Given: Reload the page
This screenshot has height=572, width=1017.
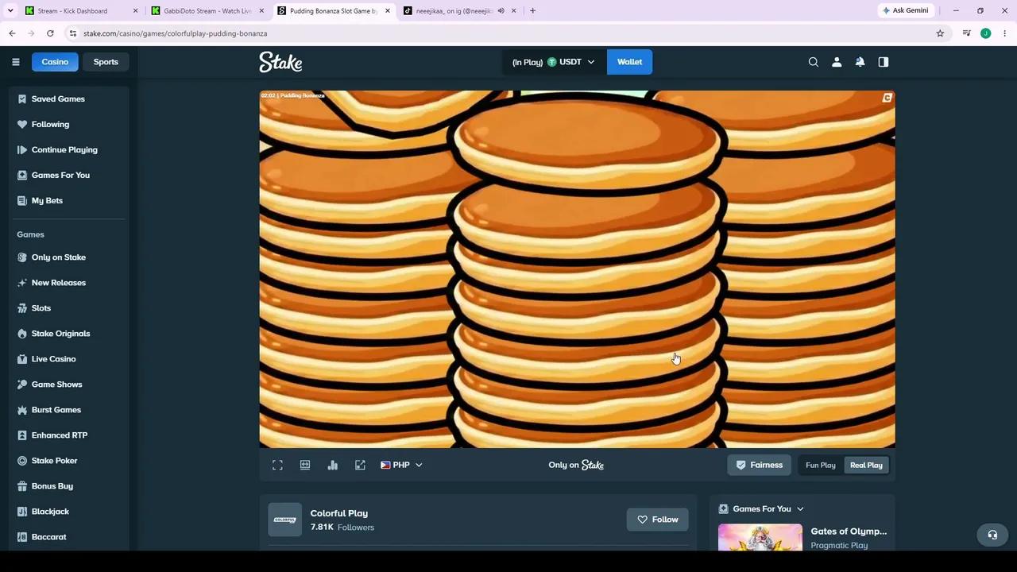Looking at the screenshot, I should point(50,33).
